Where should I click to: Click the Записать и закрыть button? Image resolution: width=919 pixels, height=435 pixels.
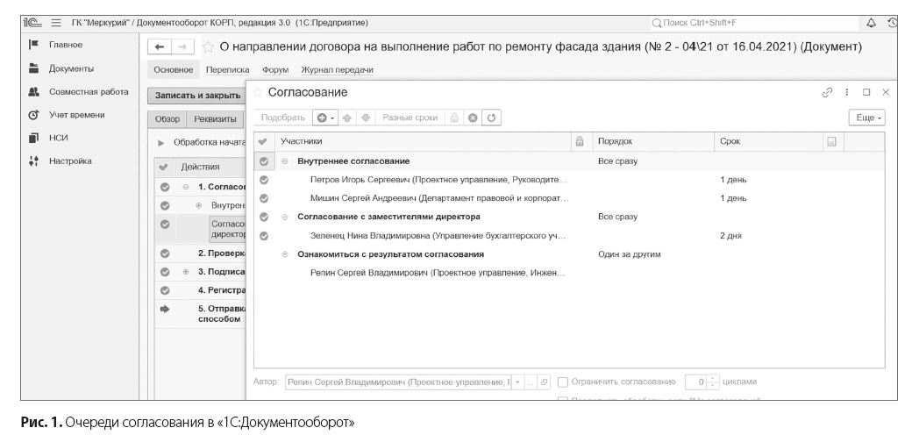(197, 96)
